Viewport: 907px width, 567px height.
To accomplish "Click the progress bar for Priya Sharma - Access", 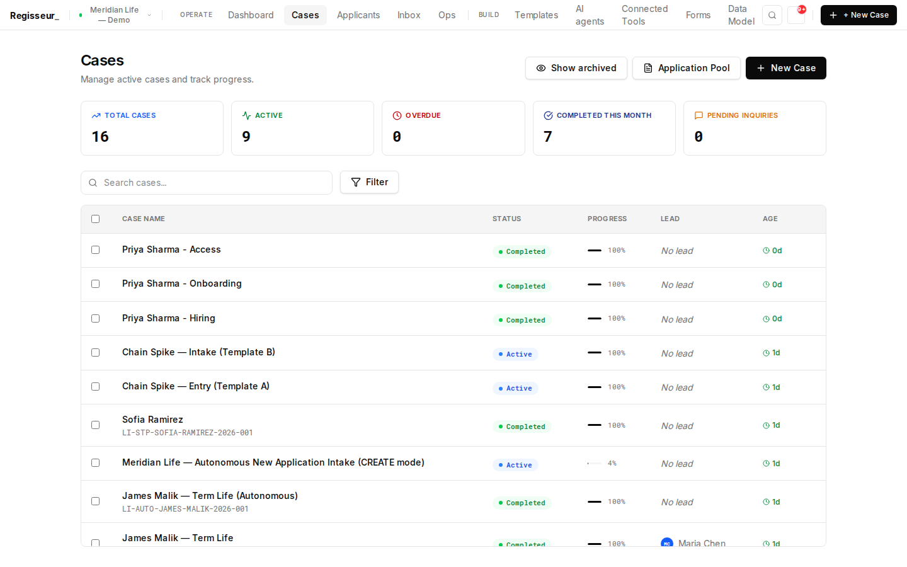I will [x=595, y=250].
